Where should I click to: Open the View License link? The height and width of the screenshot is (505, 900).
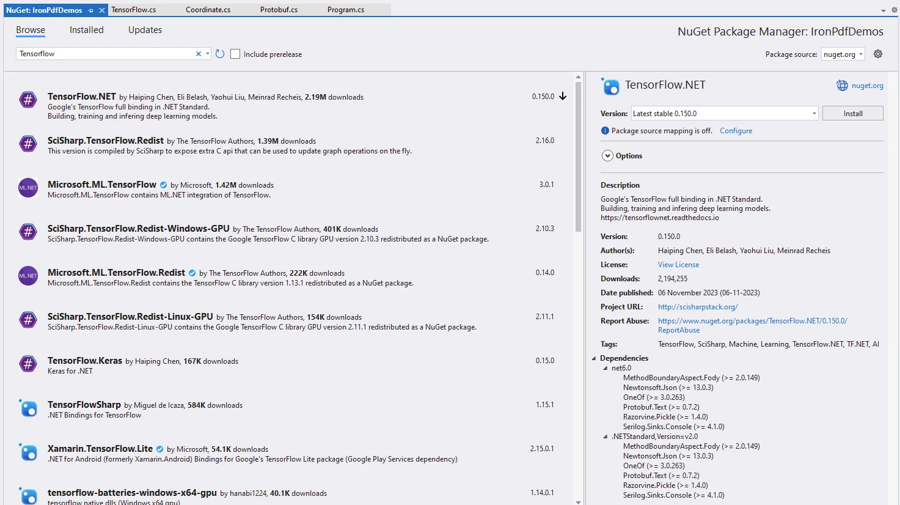coord(678,265)
